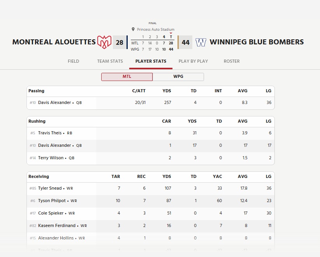This screenshot has height=257, width=320.
Task: Click the FINAL game status label
Action: tap(153, 23)
